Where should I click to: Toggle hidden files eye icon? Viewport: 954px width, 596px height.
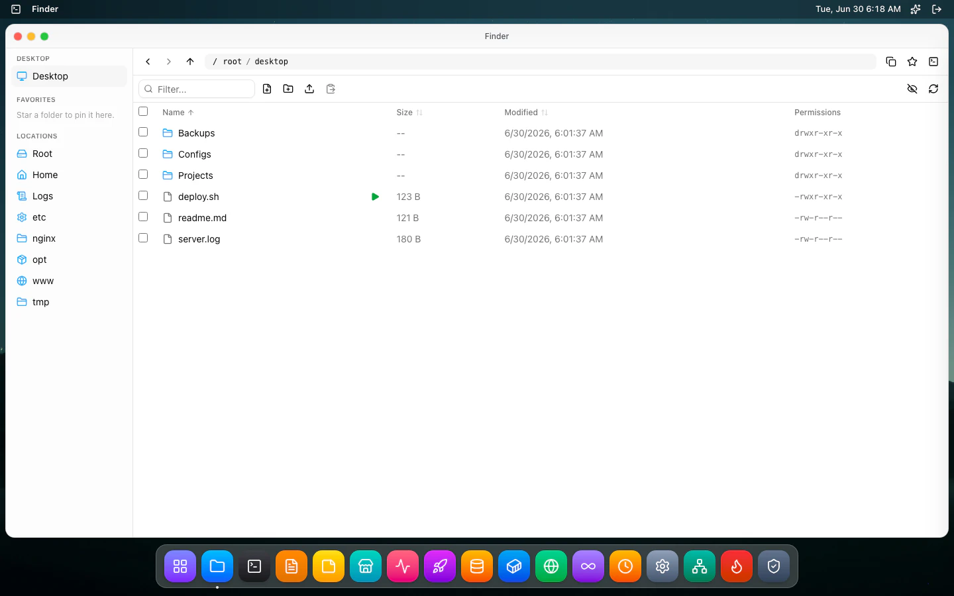912,89
